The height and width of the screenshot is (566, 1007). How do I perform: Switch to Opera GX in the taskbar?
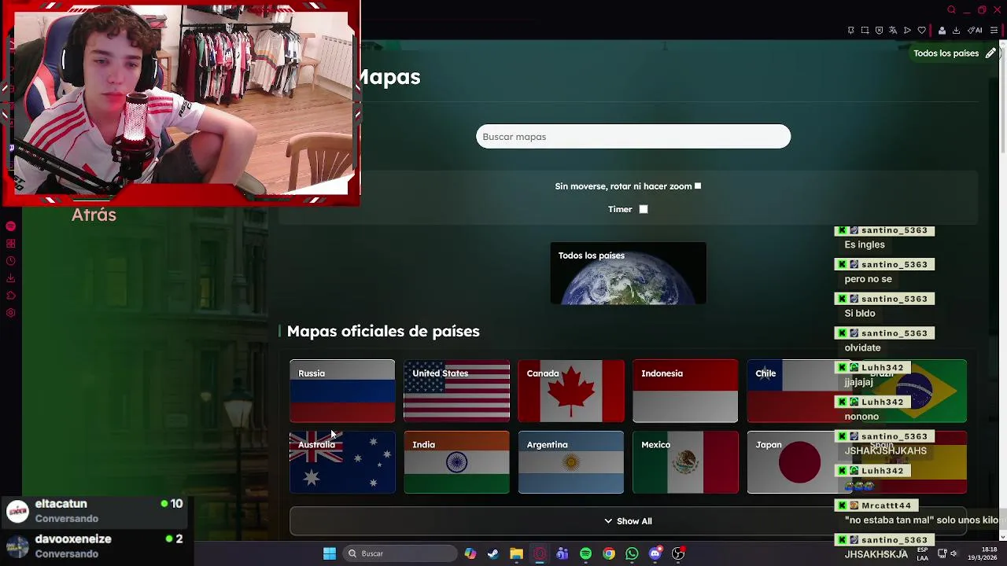point(539,553)
